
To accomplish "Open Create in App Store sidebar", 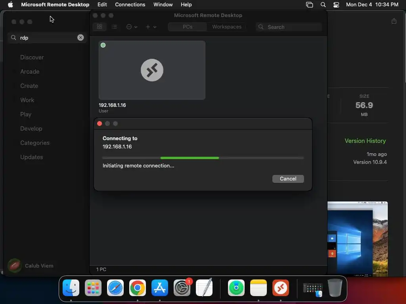I will (x=29, y=85).
